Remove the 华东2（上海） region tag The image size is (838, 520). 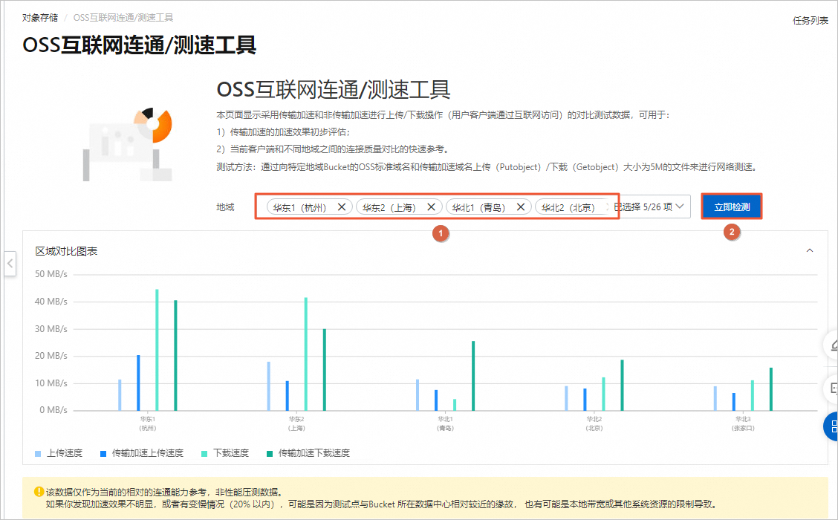click(x=431, y=207)
